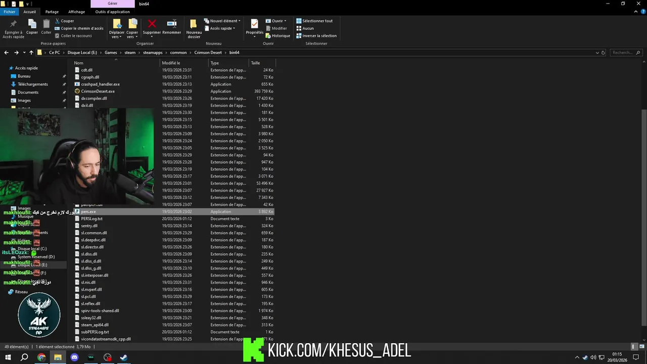Open Steam from the taskbar
This screenshot has width=647, height=364.
pos(123,357)
